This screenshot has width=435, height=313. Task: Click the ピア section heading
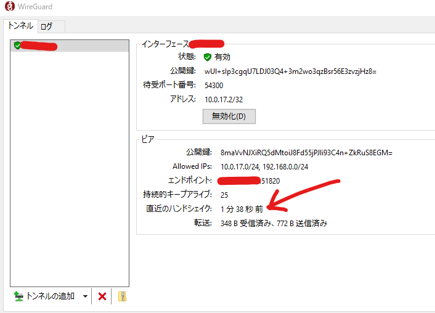coord(148,139)
